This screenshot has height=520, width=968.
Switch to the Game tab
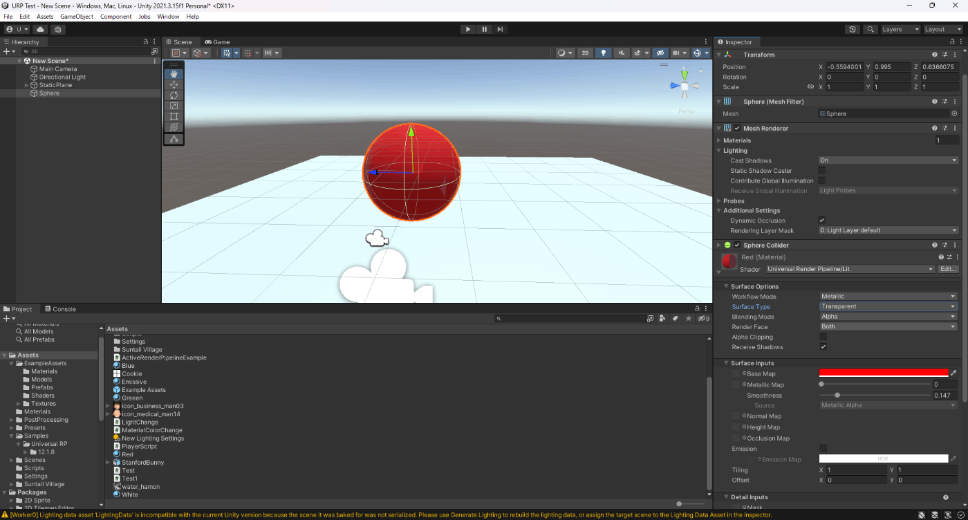point(217,42)
